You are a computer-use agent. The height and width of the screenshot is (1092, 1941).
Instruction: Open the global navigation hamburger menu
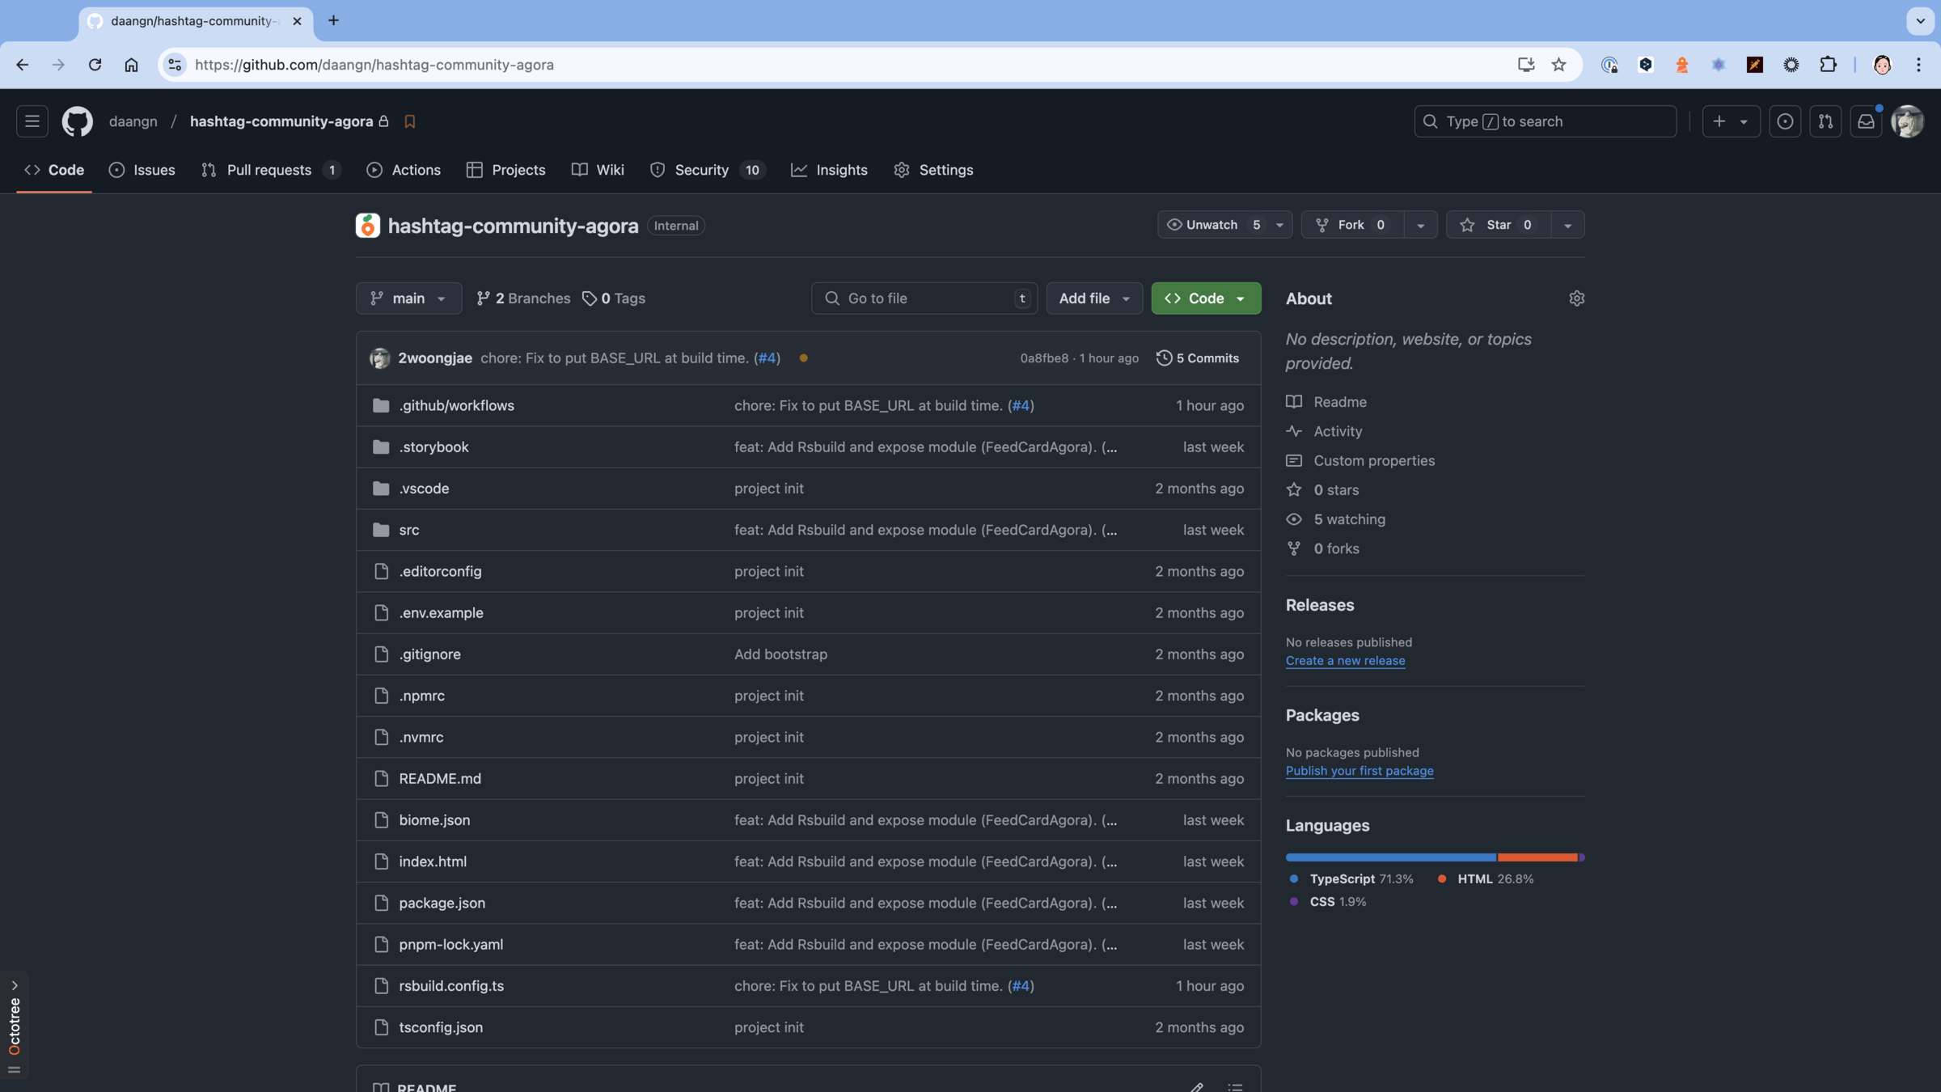[32, 121]
